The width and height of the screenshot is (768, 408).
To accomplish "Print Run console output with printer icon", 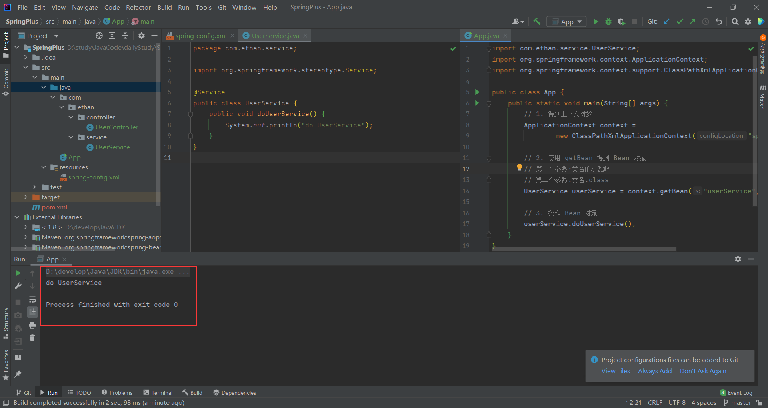I will coord(32,325).
